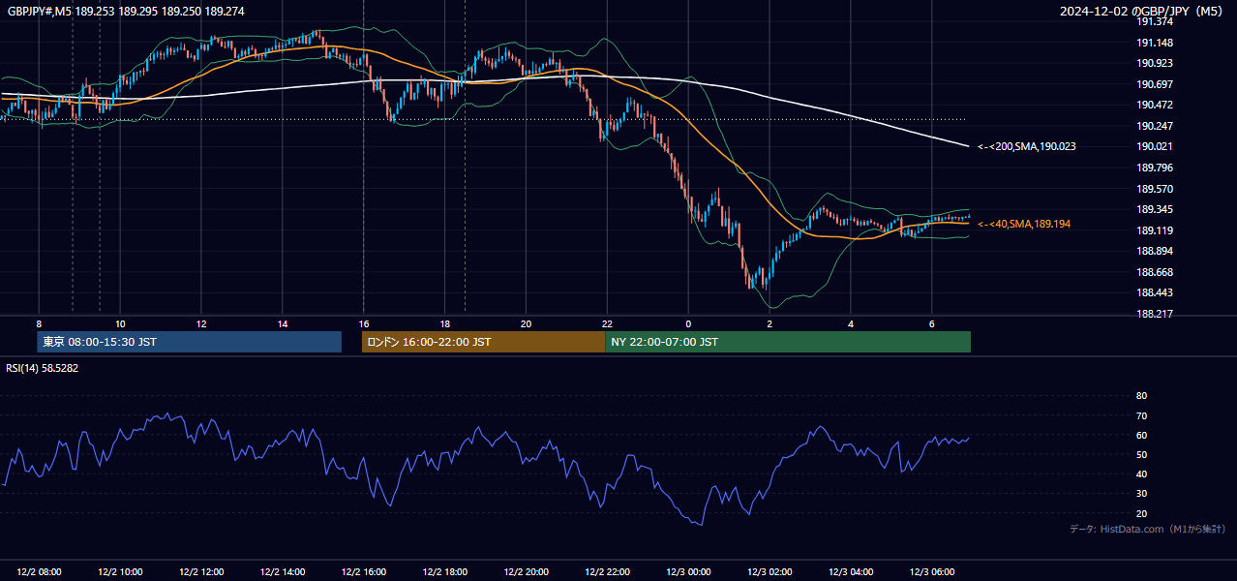Click hour label 8 under the price chart
1237x581 pixels.
coord(39,323)
